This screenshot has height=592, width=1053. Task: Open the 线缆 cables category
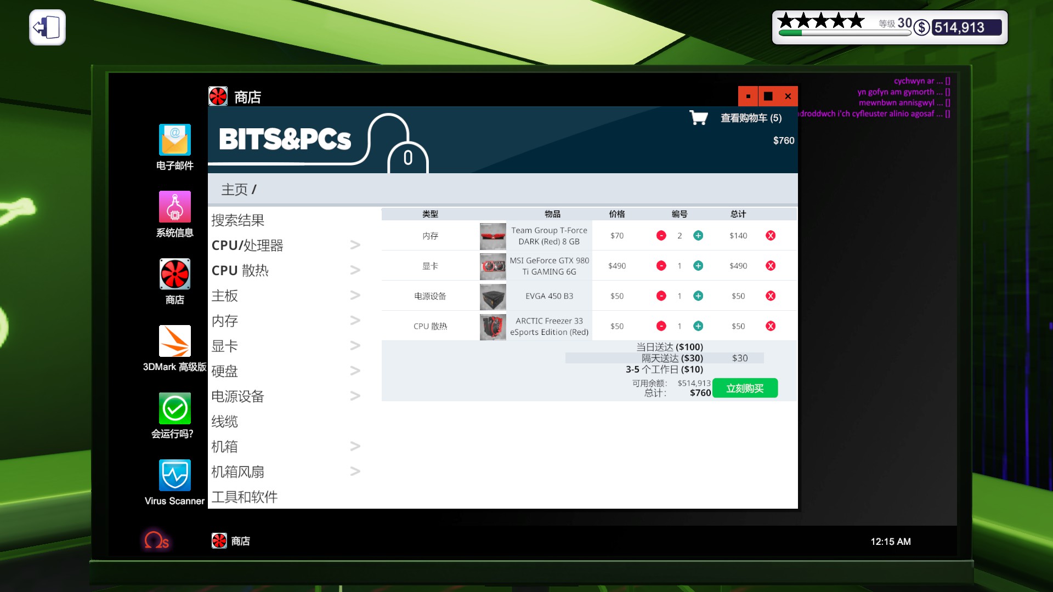[x=225, y=422]
